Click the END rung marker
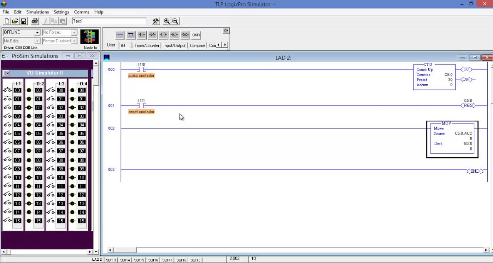 click(x=475, y=171)
